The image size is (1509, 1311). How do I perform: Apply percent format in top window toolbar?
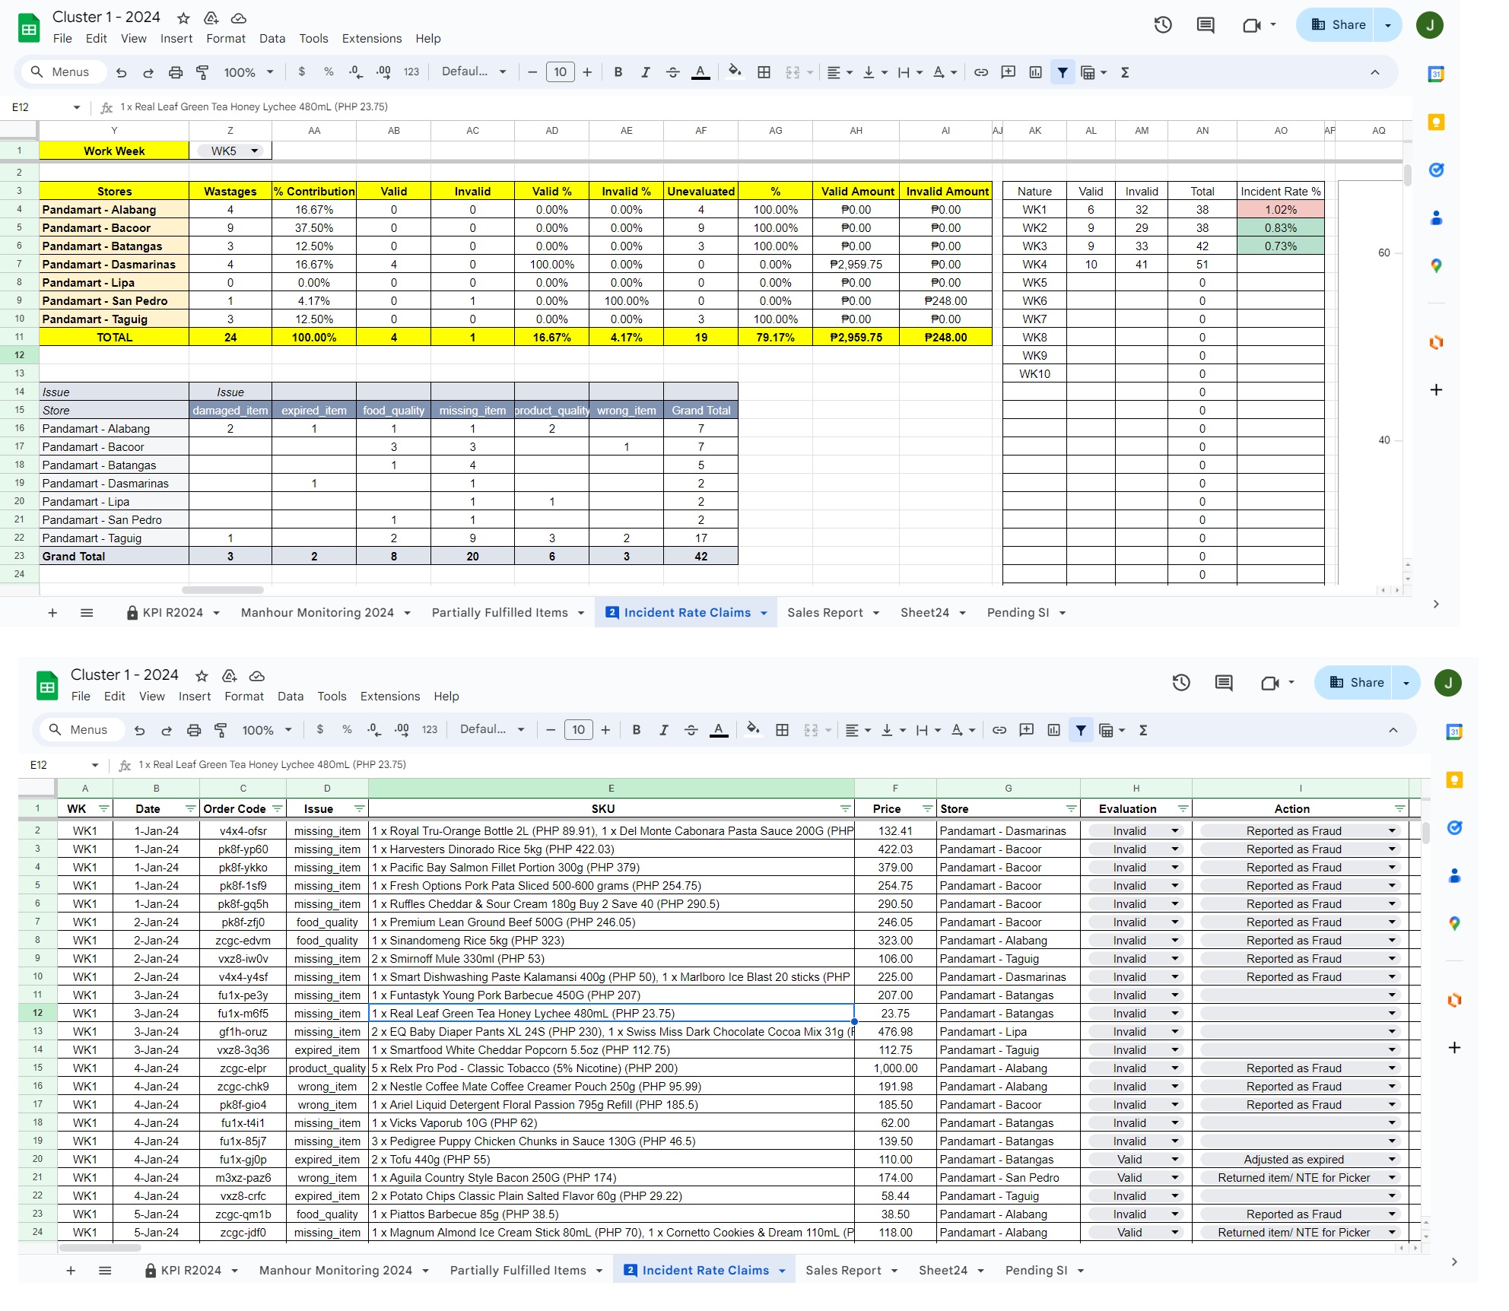(x=329, y=71)
